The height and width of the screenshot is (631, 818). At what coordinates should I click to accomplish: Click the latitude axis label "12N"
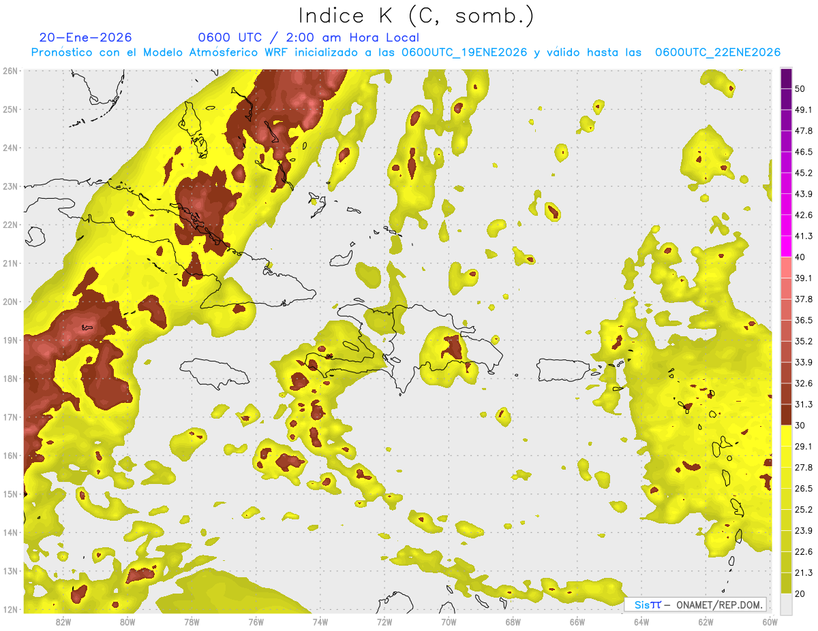click(x=10, y=609)
